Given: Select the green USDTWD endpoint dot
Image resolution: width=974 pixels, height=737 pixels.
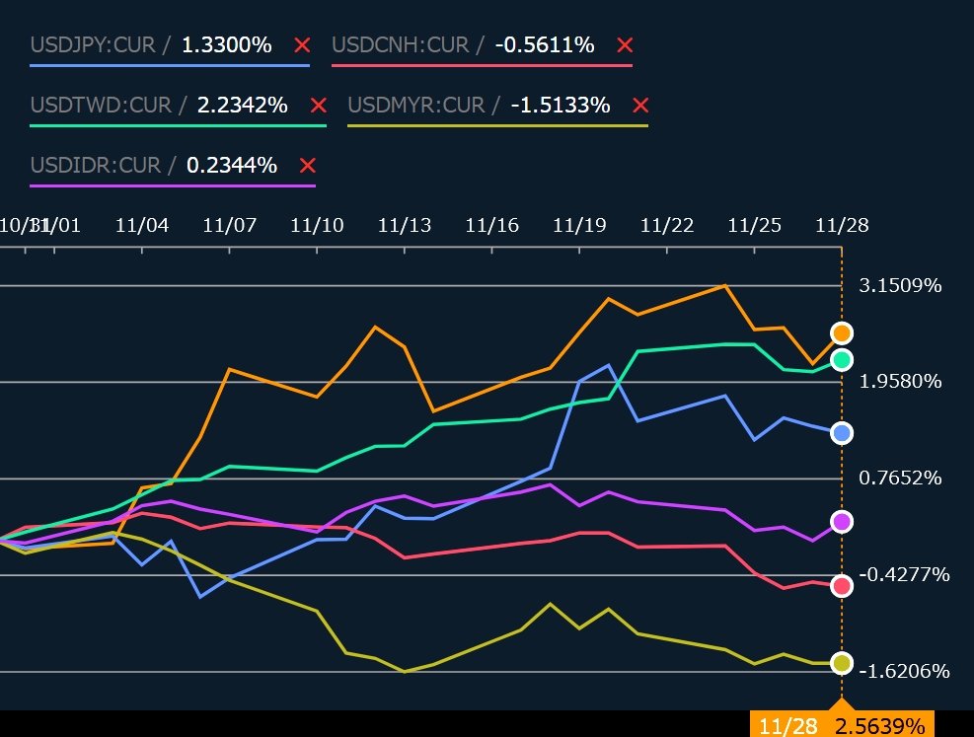Looking at the screenshot, I should (x=842, y=360).
